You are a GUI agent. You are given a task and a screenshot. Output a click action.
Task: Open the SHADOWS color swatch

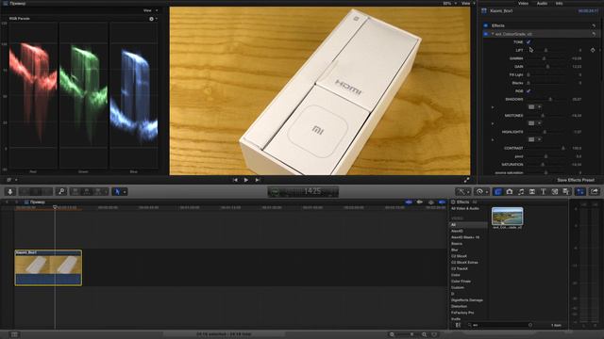[531, 106]
